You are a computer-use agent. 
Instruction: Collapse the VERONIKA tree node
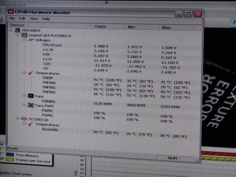(11, 30)
